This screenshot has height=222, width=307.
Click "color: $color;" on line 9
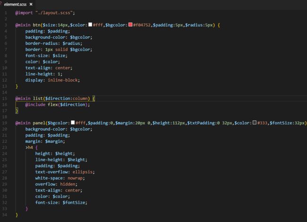pos(43,62)
